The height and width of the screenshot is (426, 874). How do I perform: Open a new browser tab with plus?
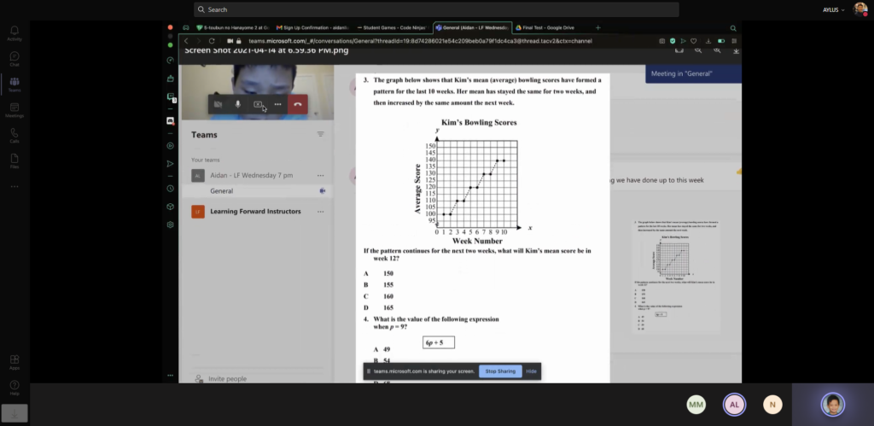598,28
